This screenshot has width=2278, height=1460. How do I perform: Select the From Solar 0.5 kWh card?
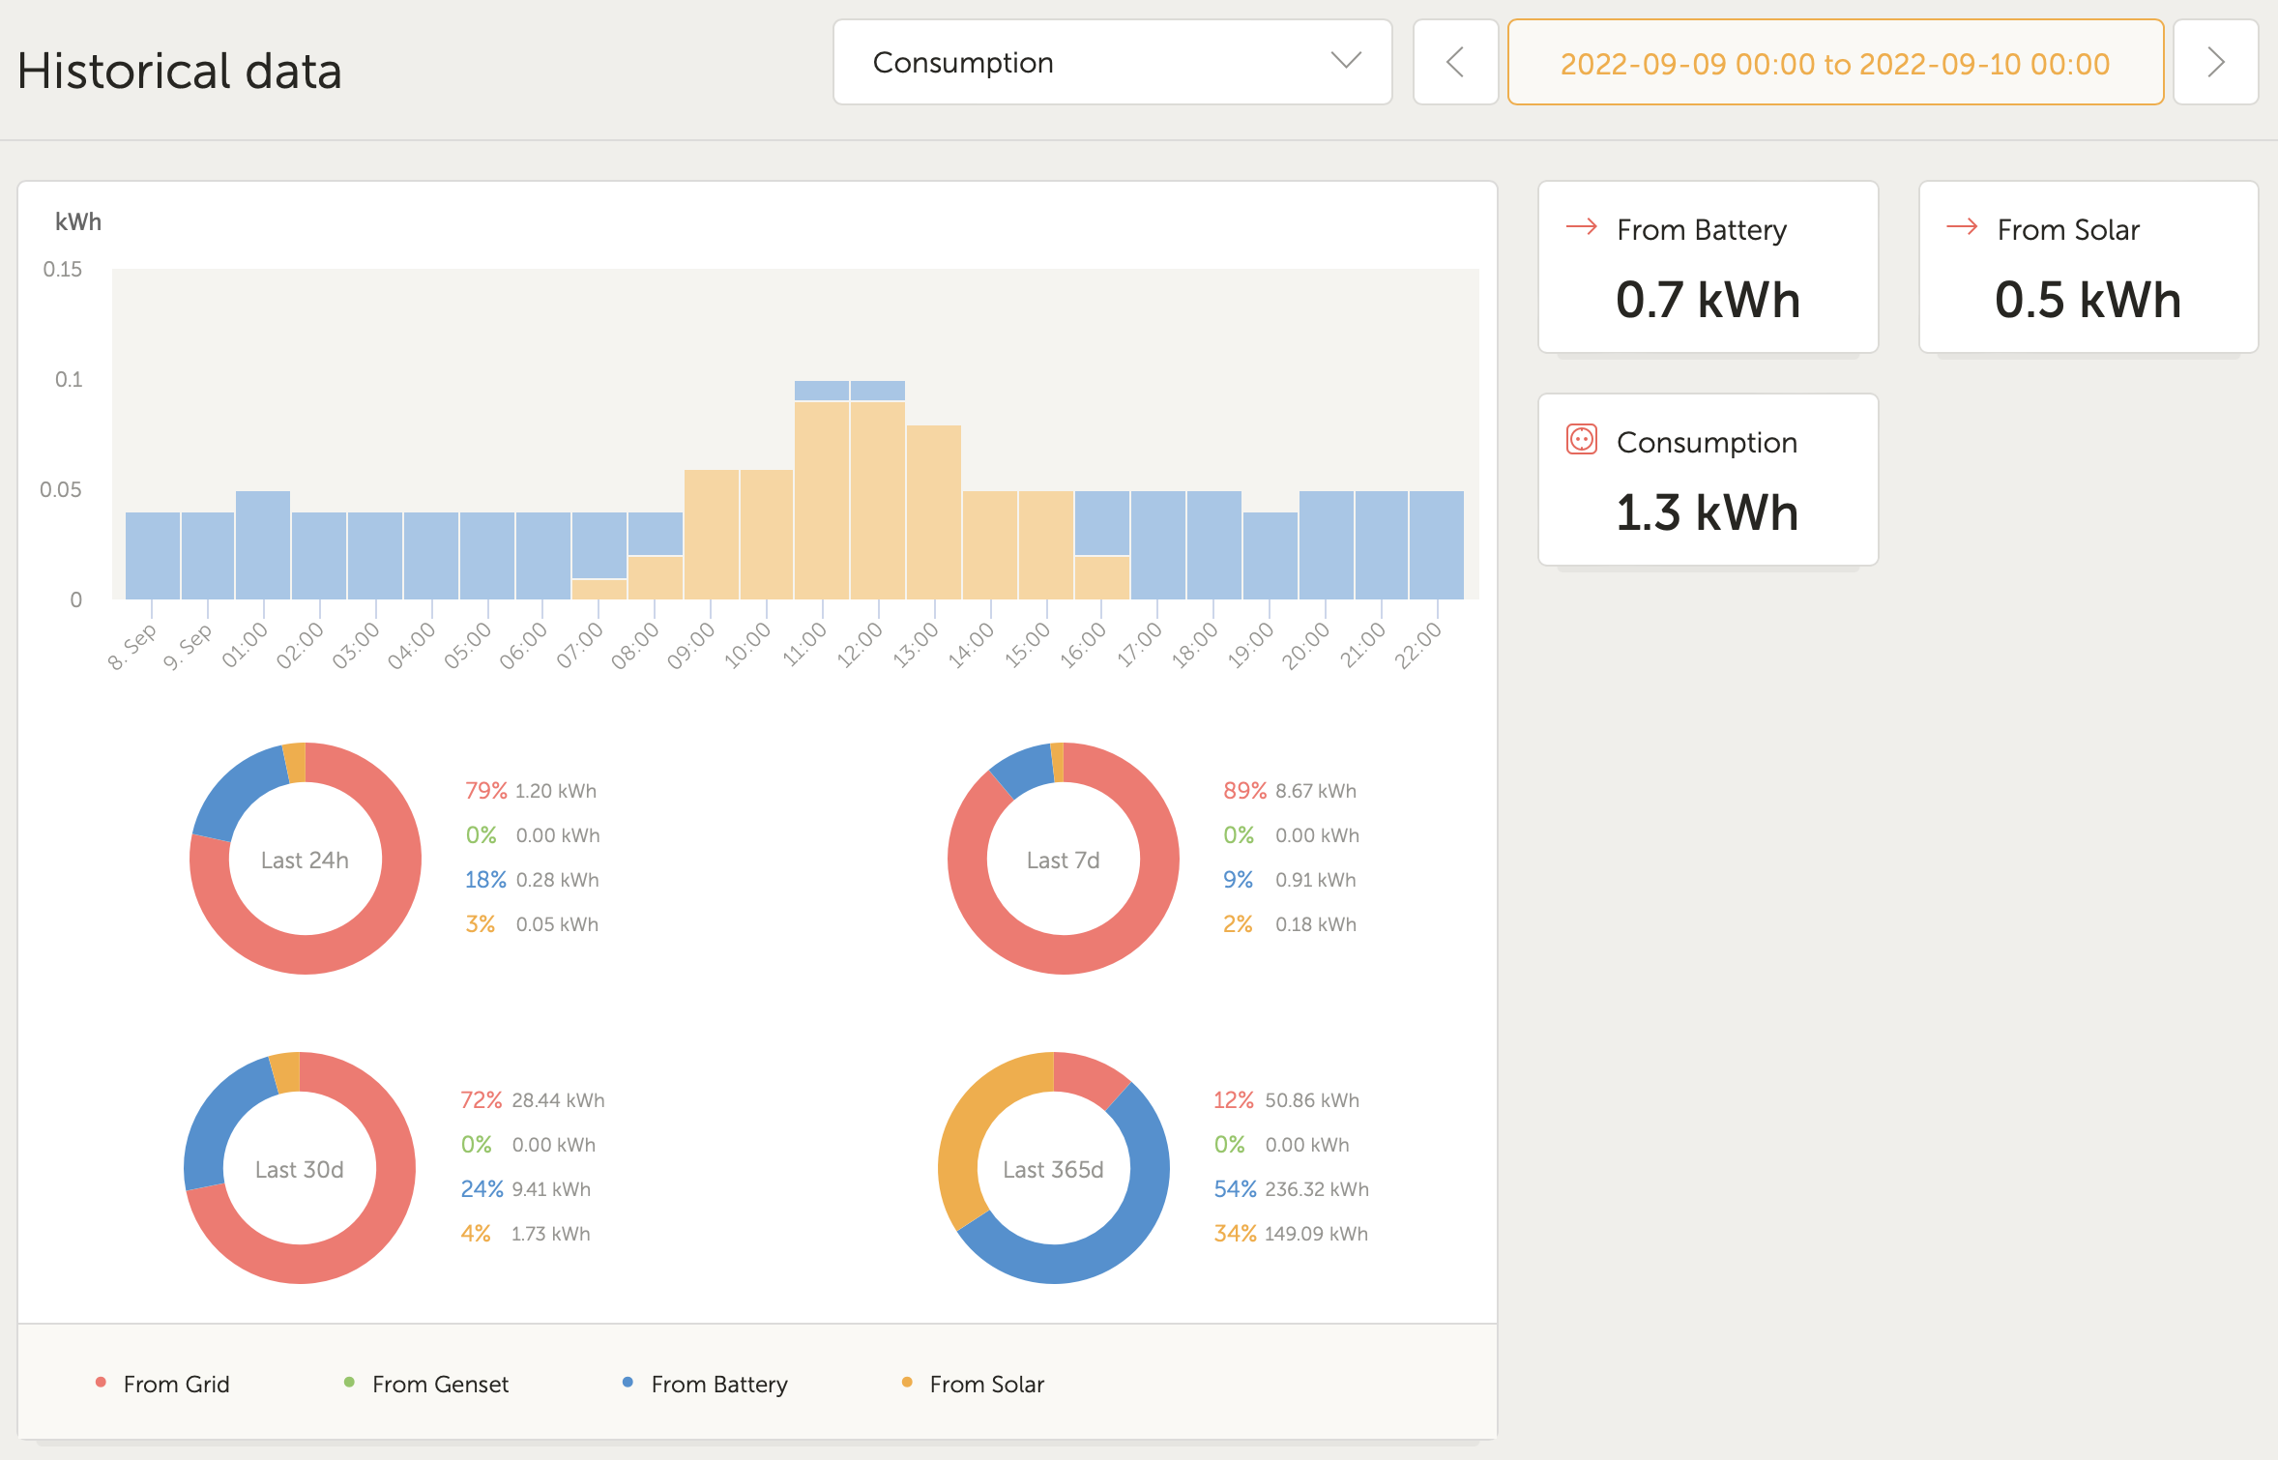2088,268
